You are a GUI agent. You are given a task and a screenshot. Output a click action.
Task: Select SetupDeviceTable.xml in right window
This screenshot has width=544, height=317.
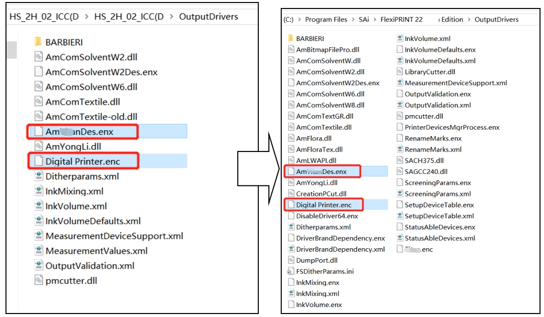click(439, 216)
